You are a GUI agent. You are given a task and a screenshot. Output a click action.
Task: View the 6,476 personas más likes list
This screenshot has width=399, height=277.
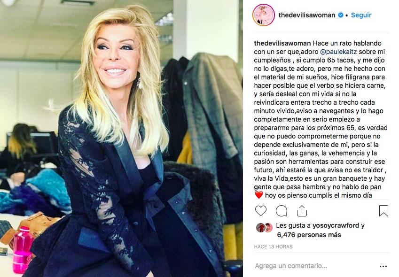coord(309,235)
